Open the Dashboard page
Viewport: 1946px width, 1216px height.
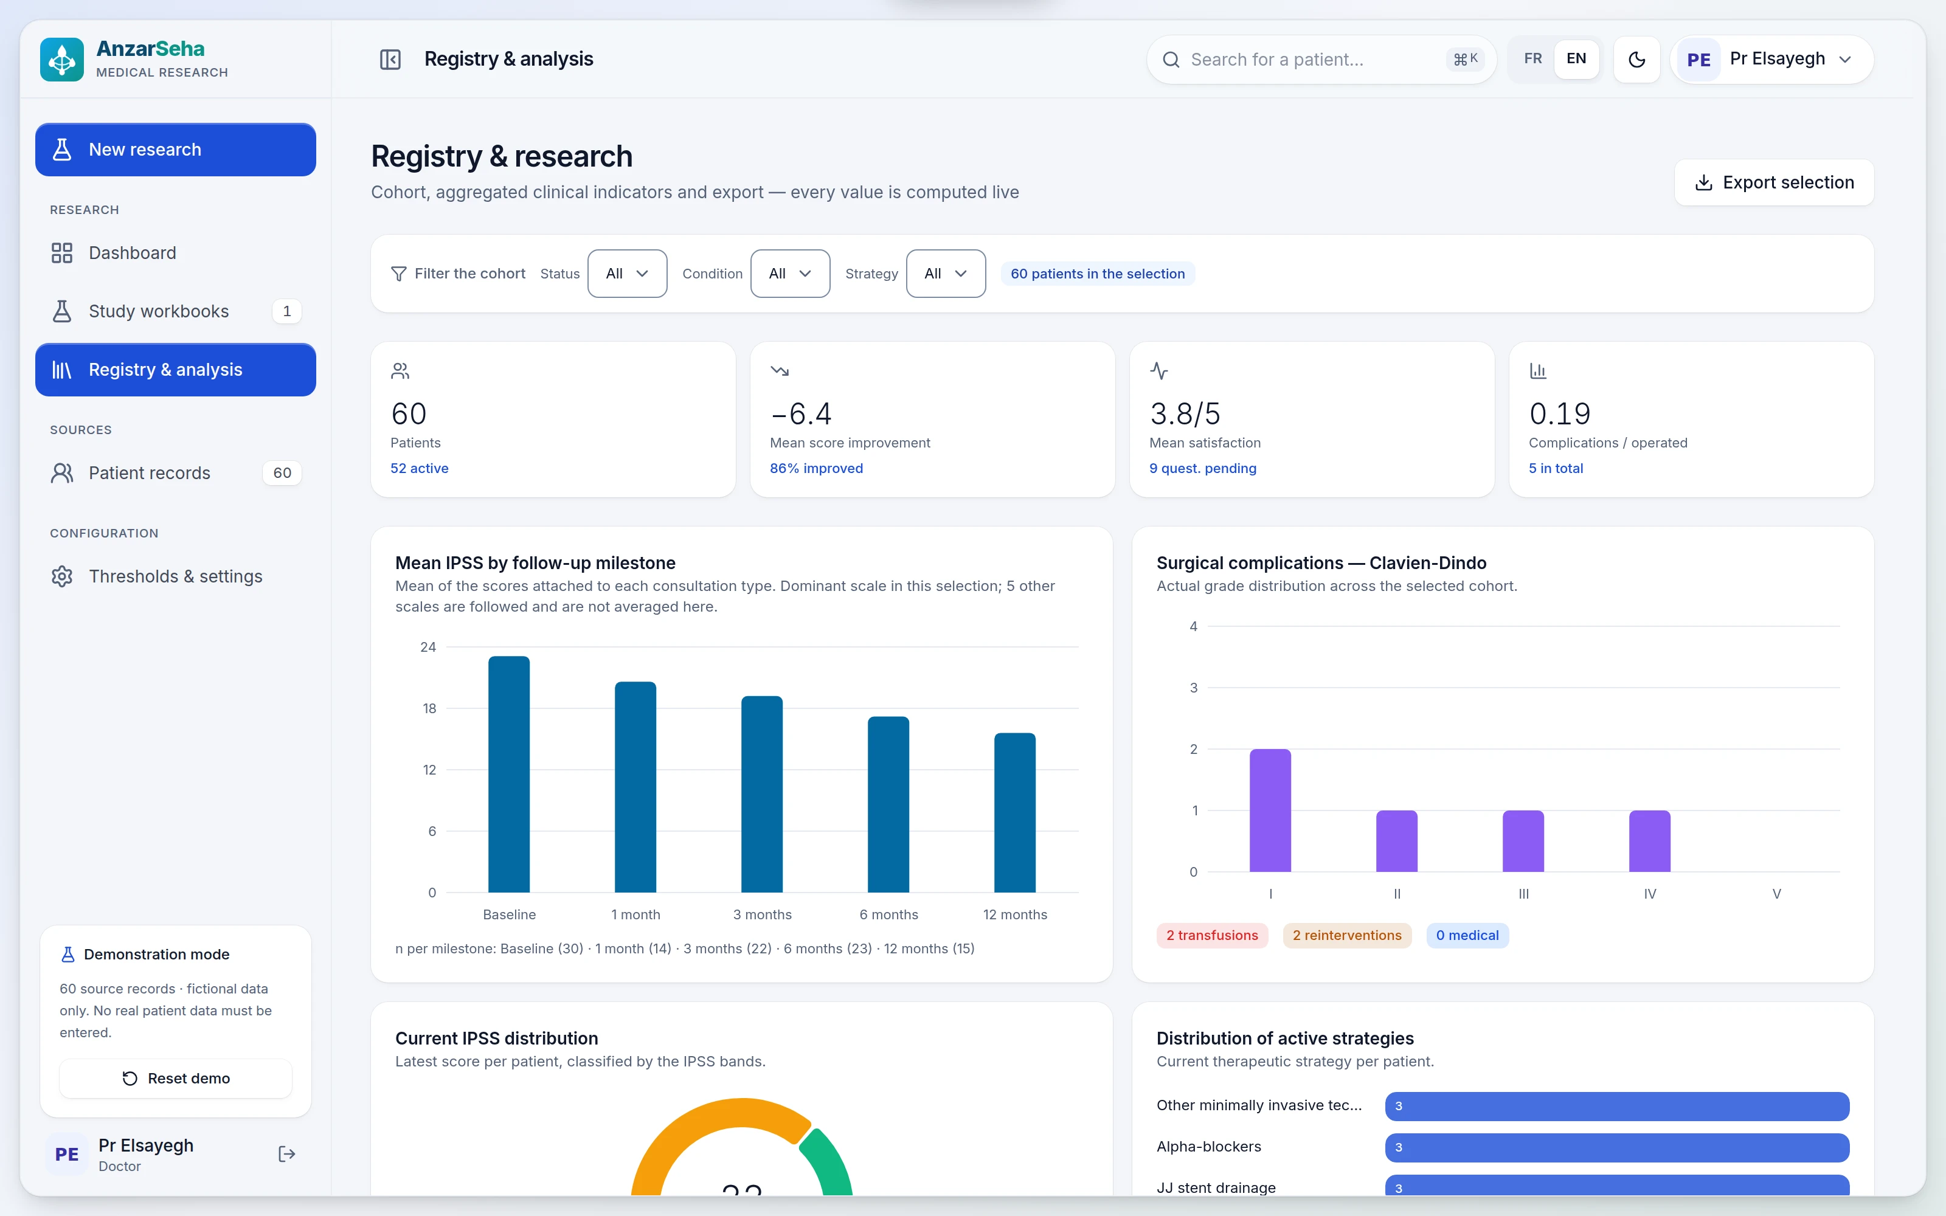pos(175,254)
